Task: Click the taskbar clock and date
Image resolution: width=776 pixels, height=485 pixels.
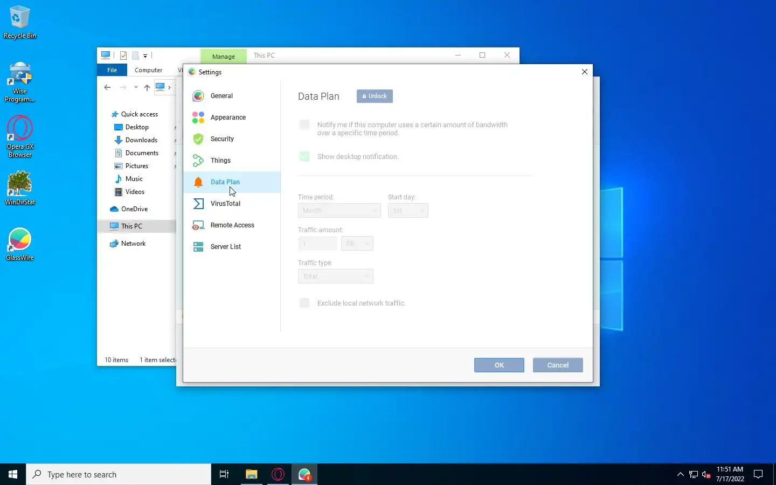Action: click(x=730, y=474)
